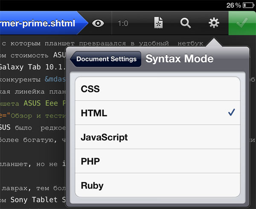Tap the 26 % battery percentage text
The image size is (256, 209).
tap(233, 5)
